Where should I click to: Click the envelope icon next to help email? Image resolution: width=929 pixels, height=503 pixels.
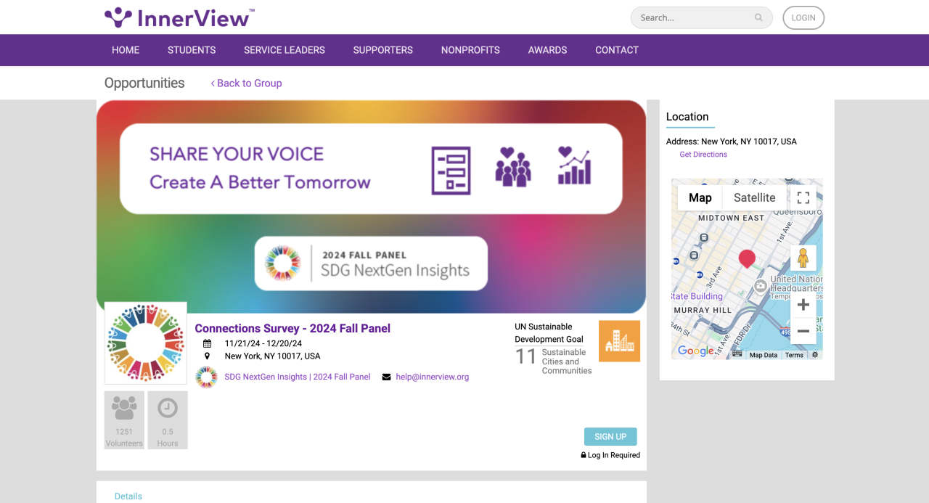coord(386,377)
